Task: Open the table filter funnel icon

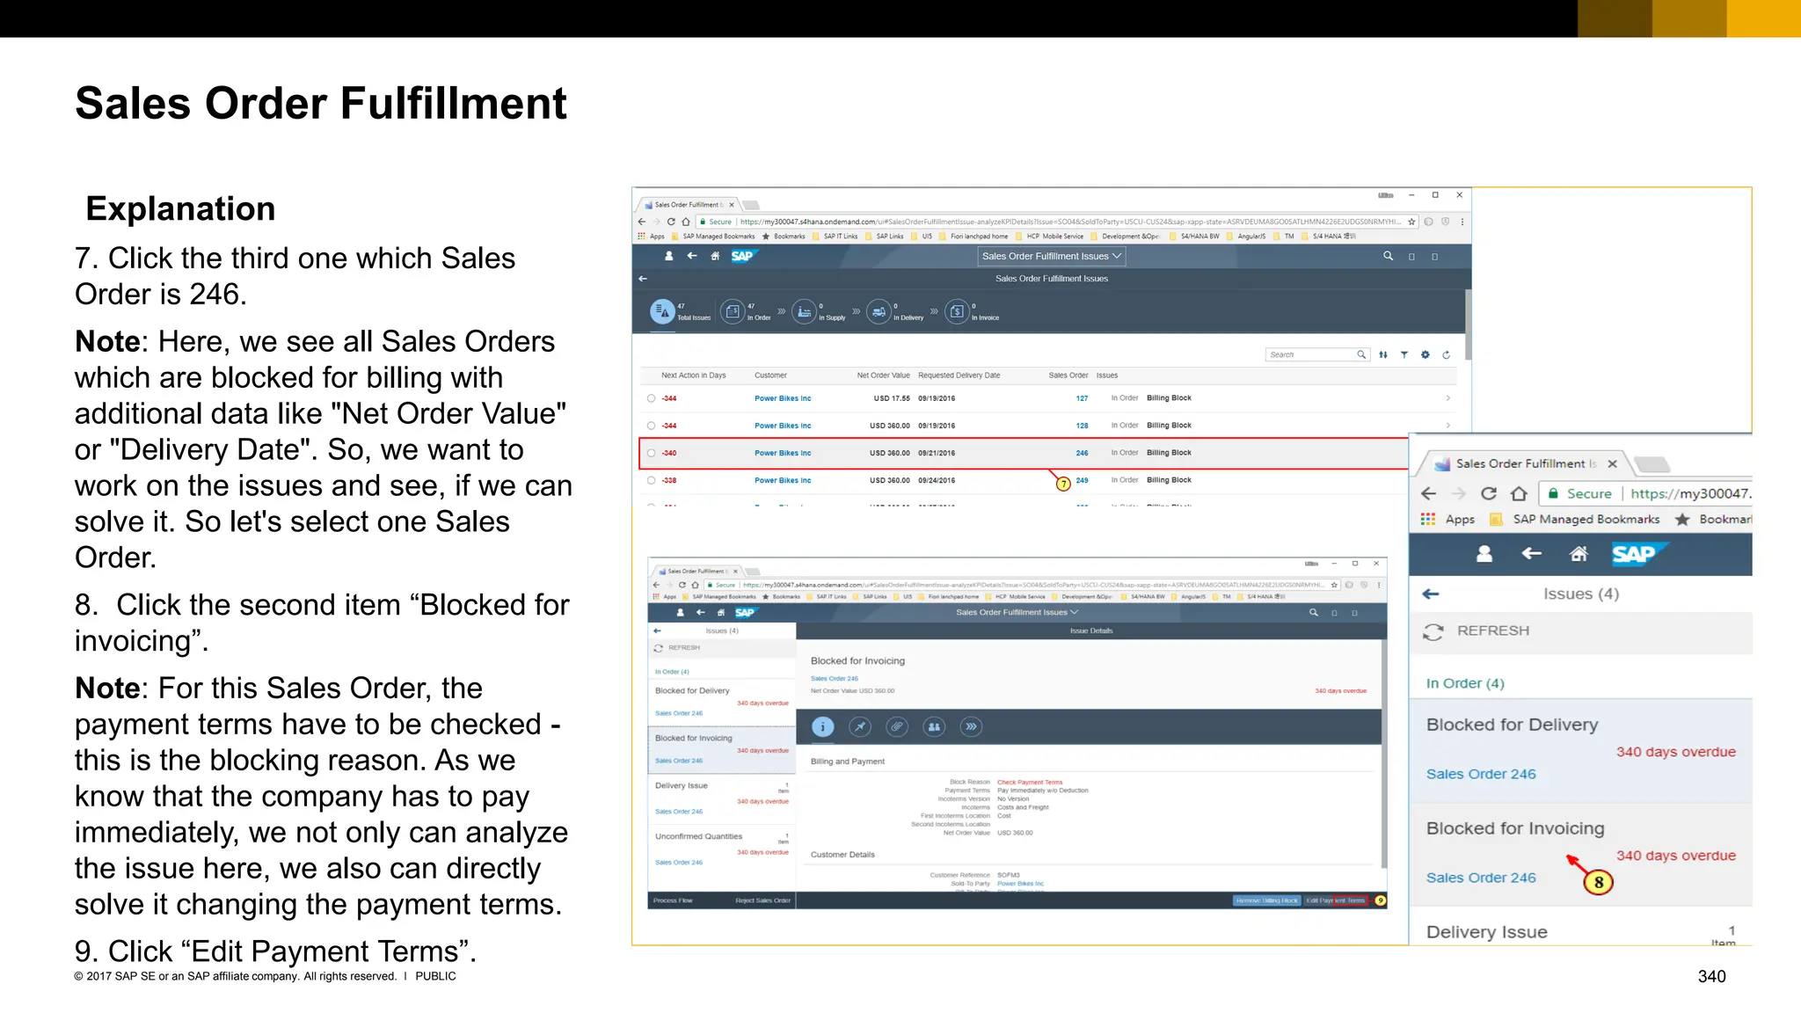Action: [1404, 354]
